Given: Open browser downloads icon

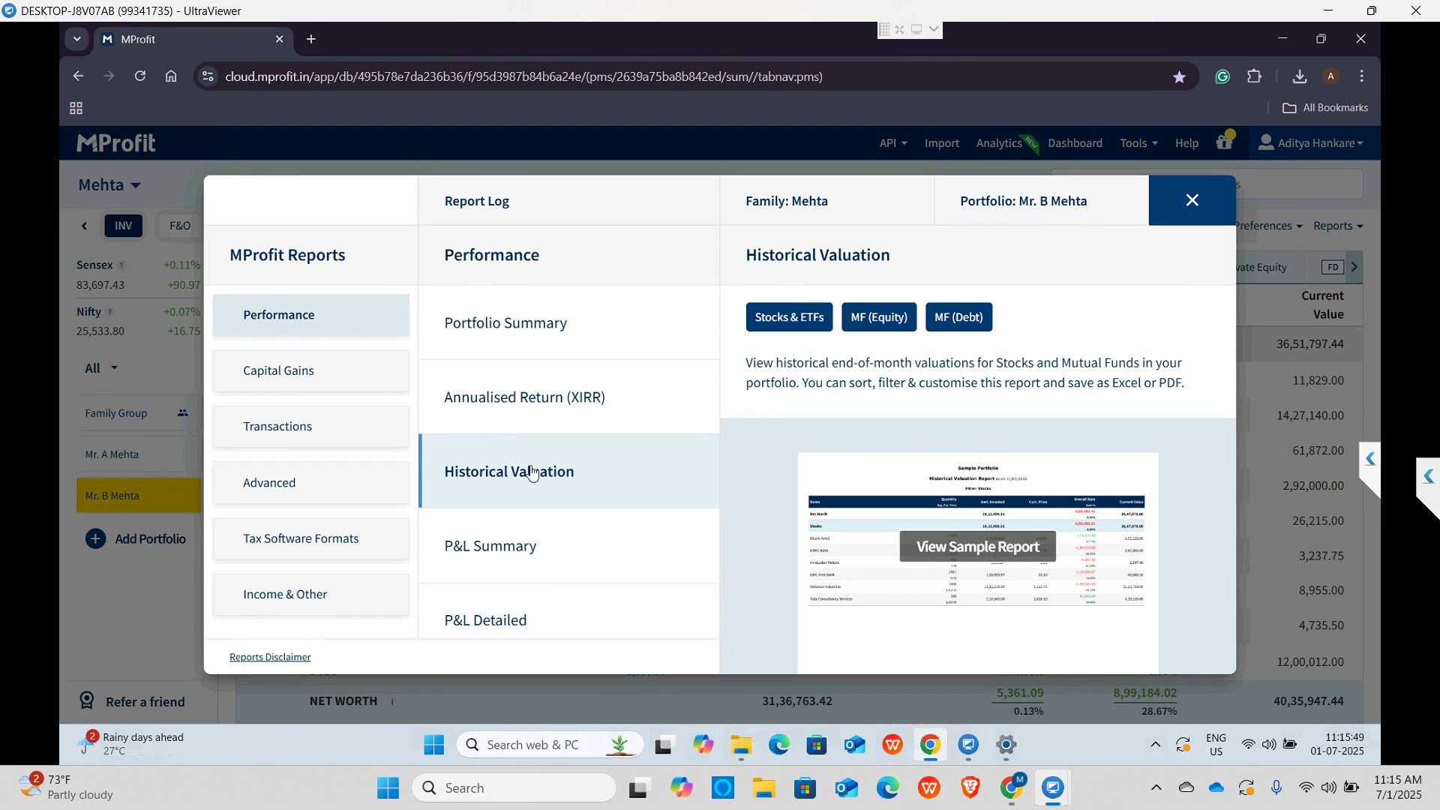Looking at the screenshot, I should [x=1300, y=76].
